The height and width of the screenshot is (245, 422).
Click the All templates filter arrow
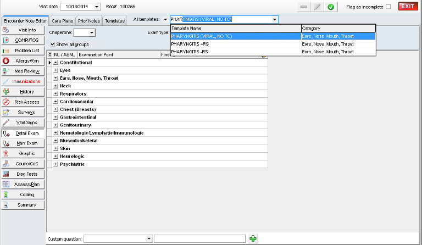point(165,19)
